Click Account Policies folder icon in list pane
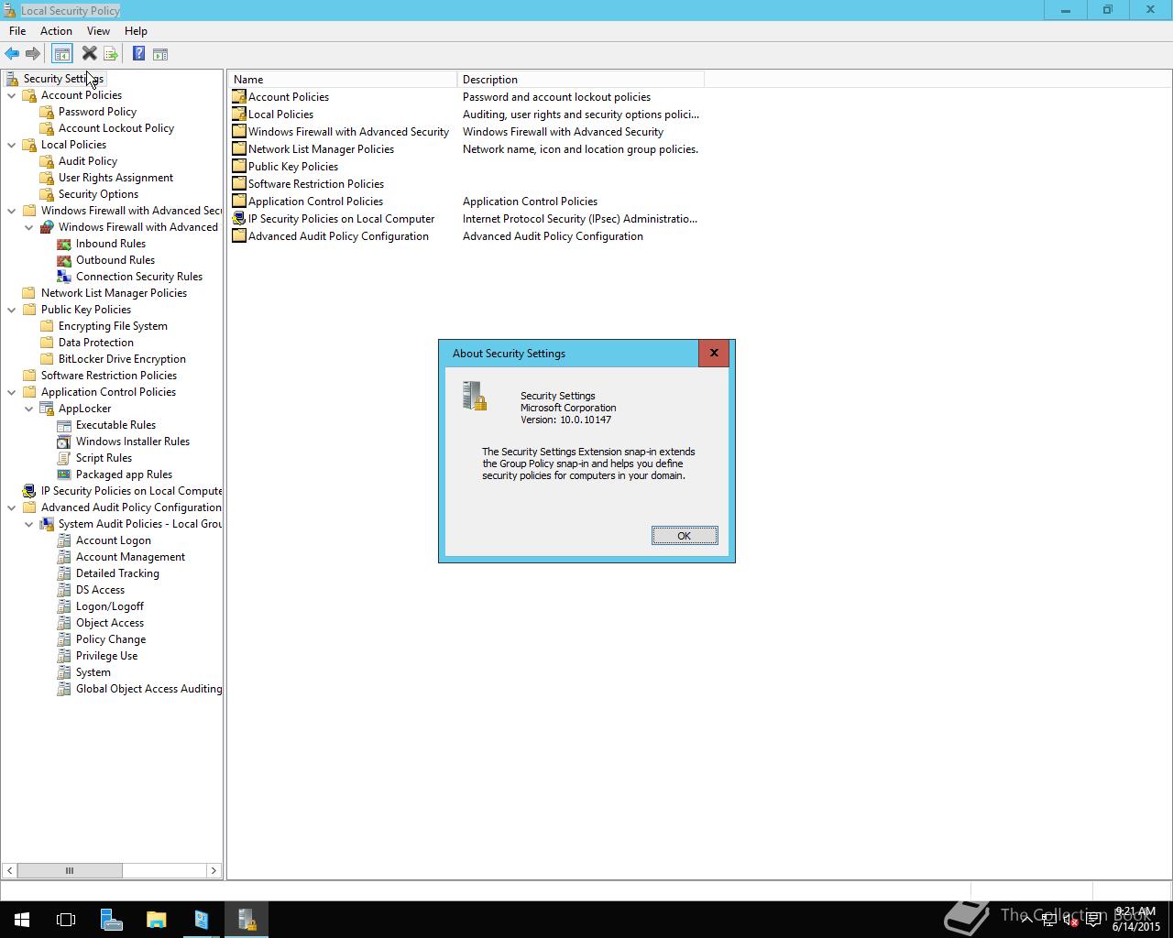The height and width of the screenshot is (938, 1173). (x=238, y=97)
